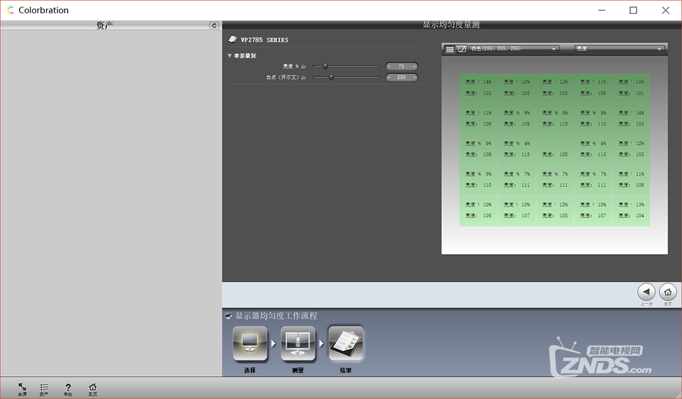Switch to chart view toggle in results toolbar

tap(462, 49)
